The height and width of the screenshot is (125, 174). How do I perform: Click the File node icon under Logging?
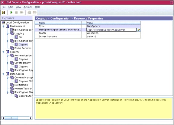pos(16,37)
